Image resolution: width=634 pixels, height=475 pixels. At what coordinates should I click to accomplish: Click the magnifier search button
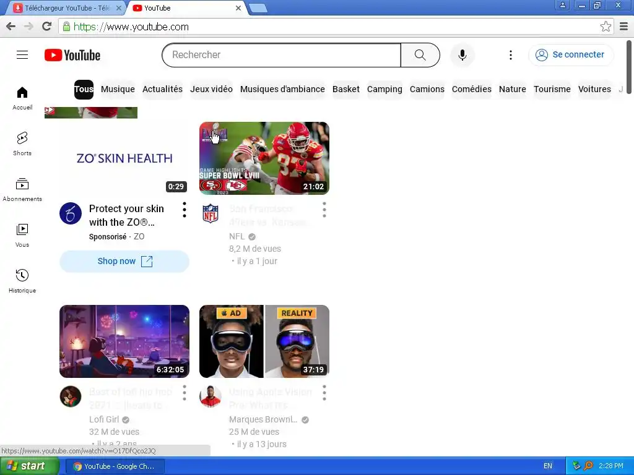420,55
